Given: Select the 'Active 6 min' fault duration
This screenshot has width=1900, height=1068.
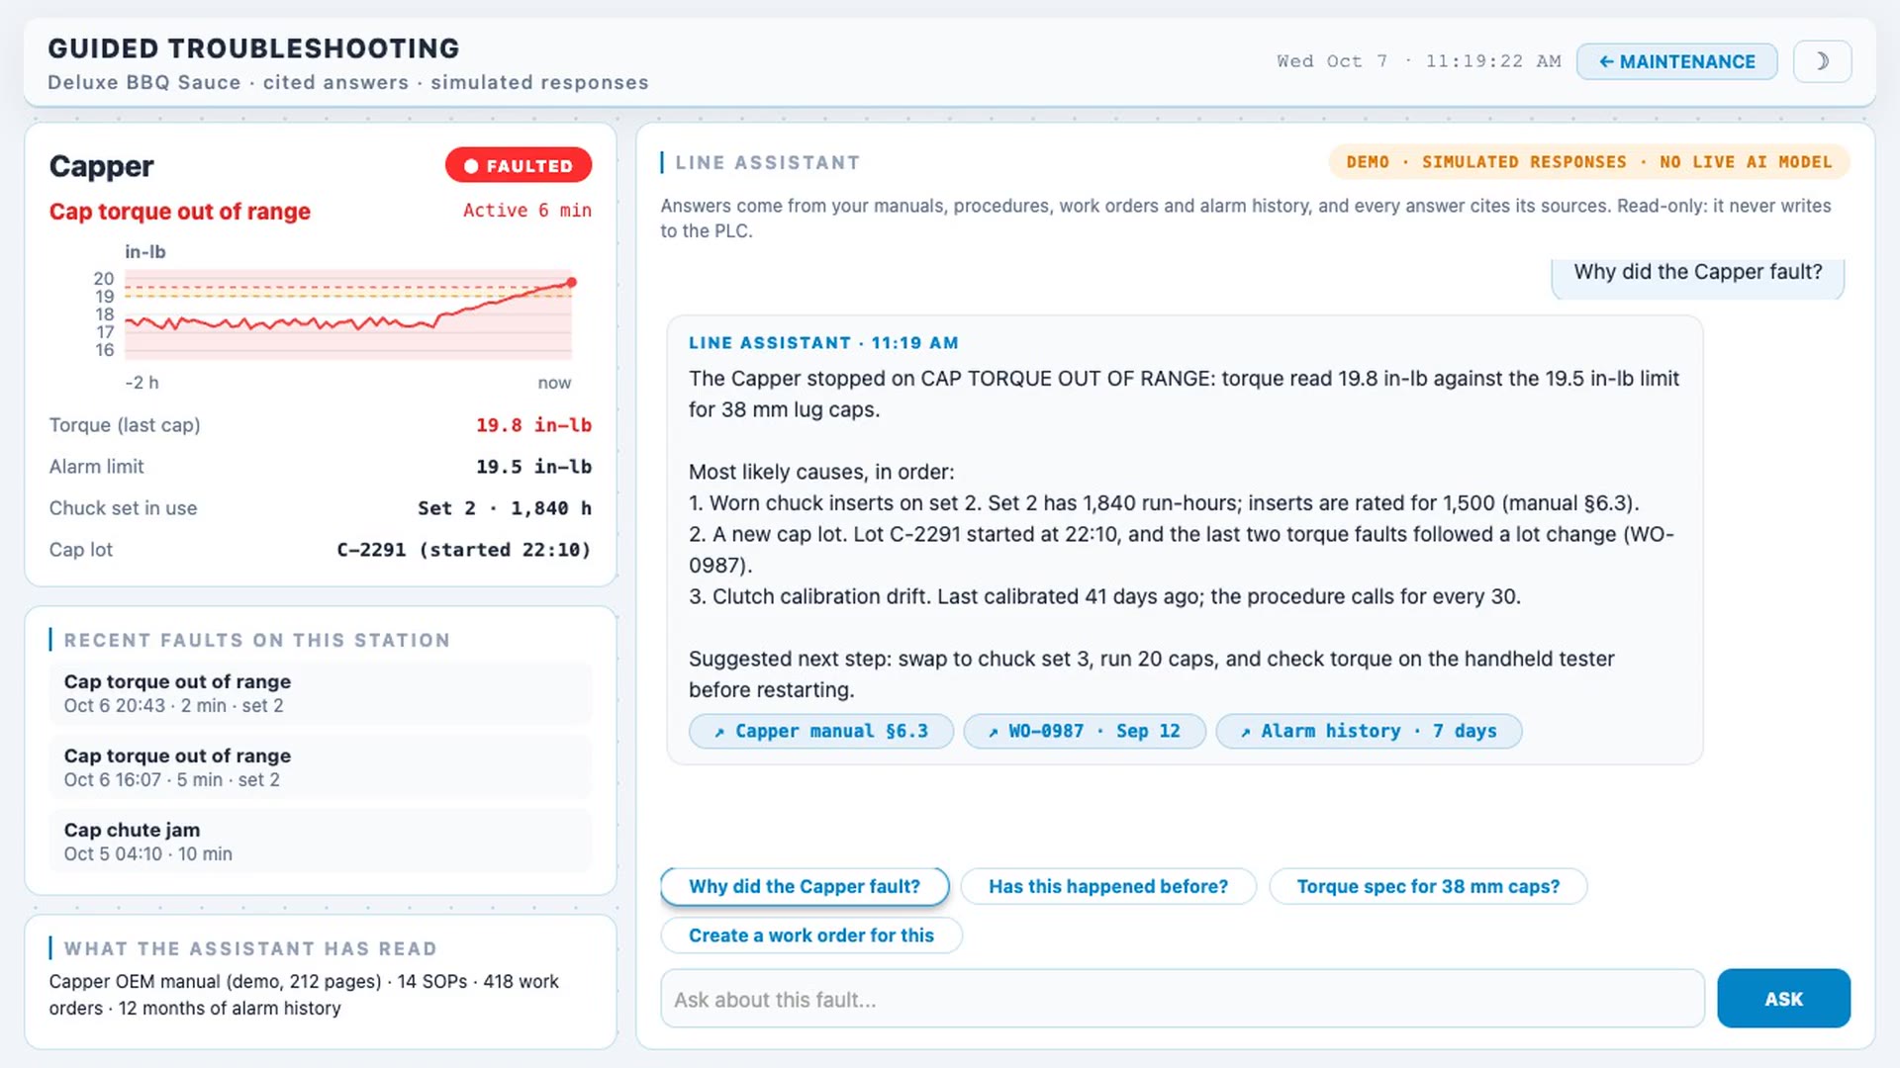Looking at the screenshot, I should point(527,211).
